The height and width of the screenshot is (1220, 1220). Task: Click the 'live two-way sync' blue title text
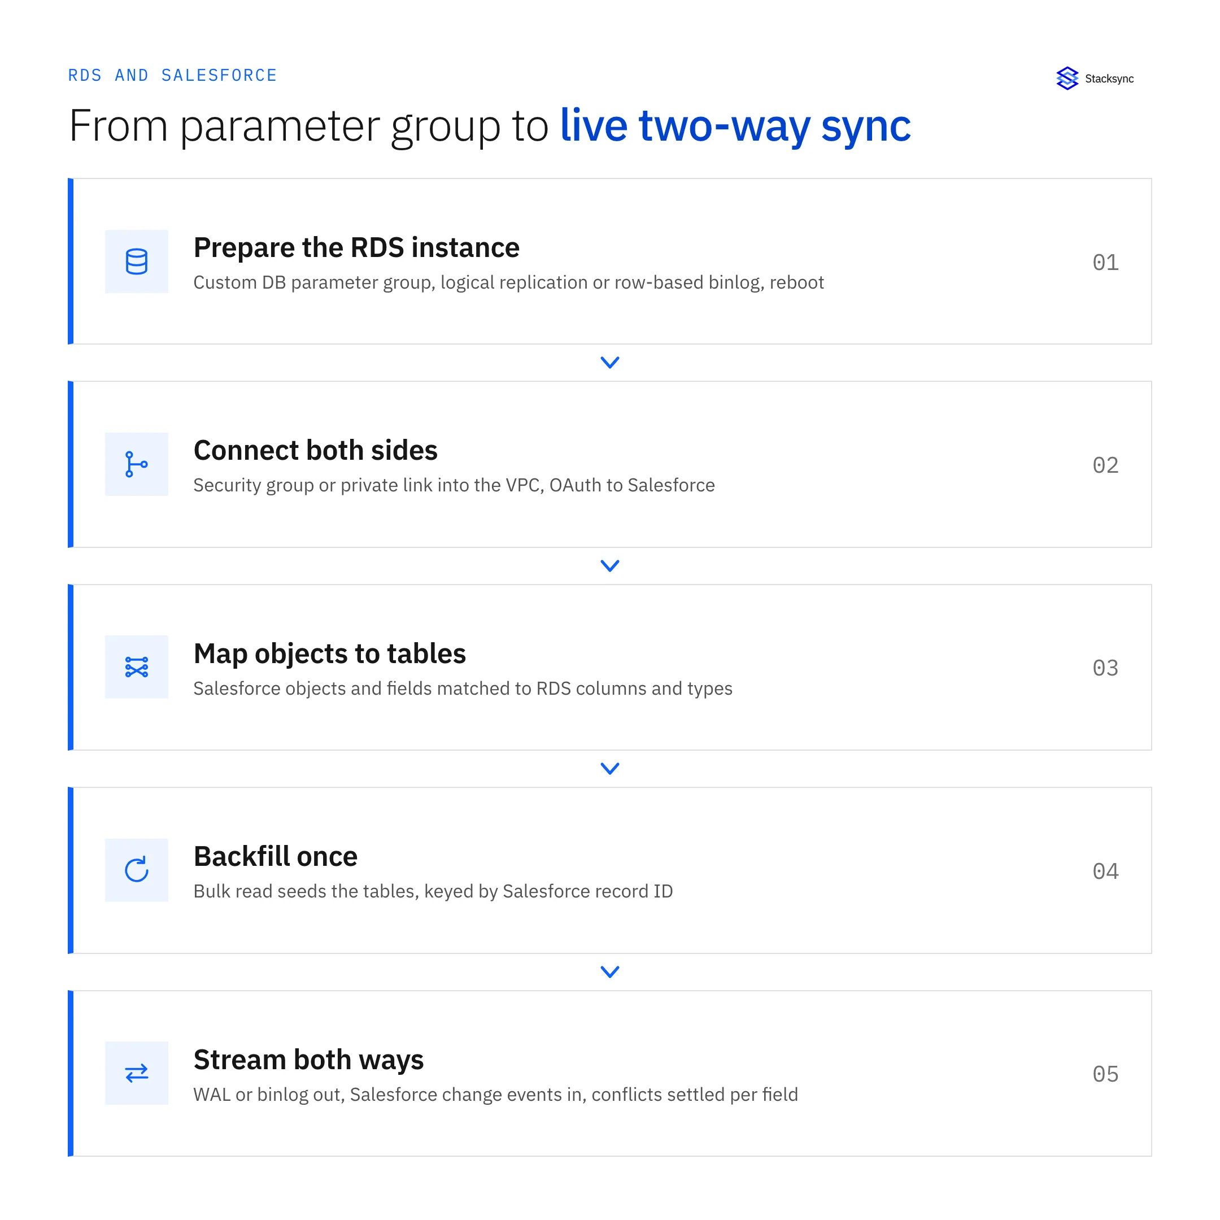pos(735,127)
